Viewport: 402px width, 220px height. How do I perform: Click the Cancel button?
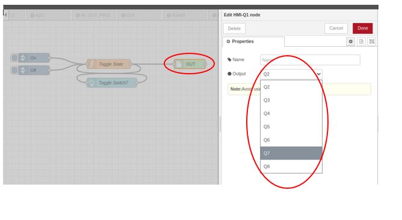pyautogui.click(x=336, y=28)
